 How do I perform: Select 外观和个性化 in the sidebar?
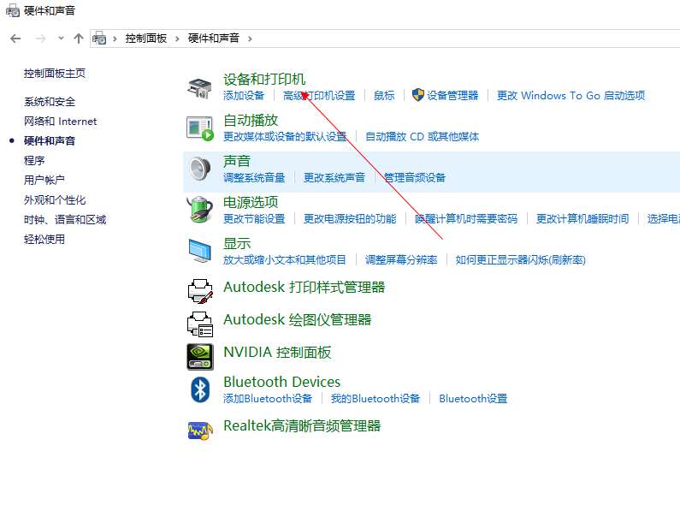[55, 199]
